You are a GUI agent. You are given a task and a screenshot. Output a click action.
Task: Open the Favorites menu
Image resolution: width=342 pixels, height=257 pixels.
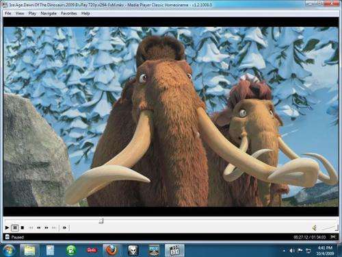[69, 14]
